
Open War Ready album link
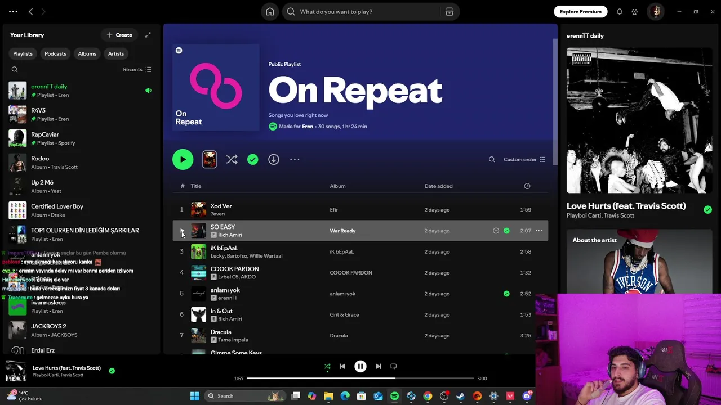342,231
